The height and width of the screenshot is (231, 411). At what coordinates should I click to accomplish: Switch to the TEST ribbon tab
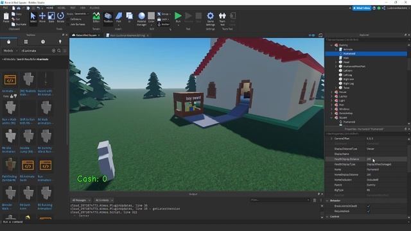point(73,8)
